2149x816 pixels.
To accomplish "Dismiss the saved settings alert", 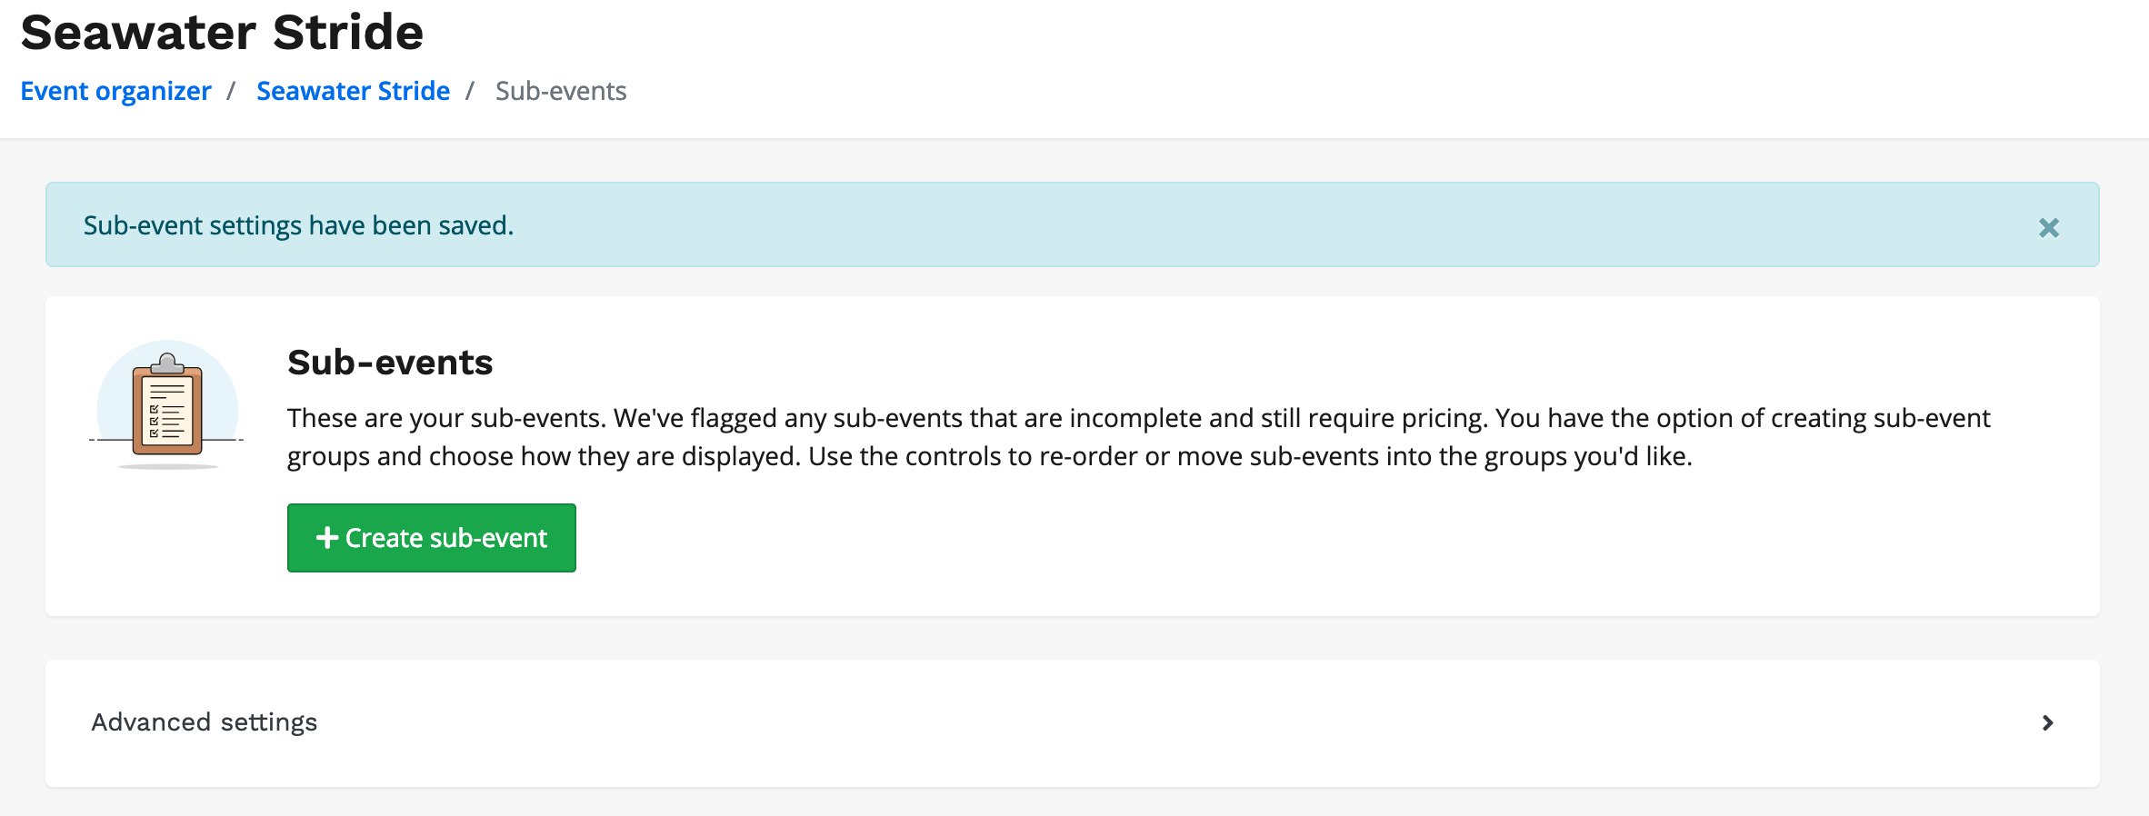I will click(2048, 227).
